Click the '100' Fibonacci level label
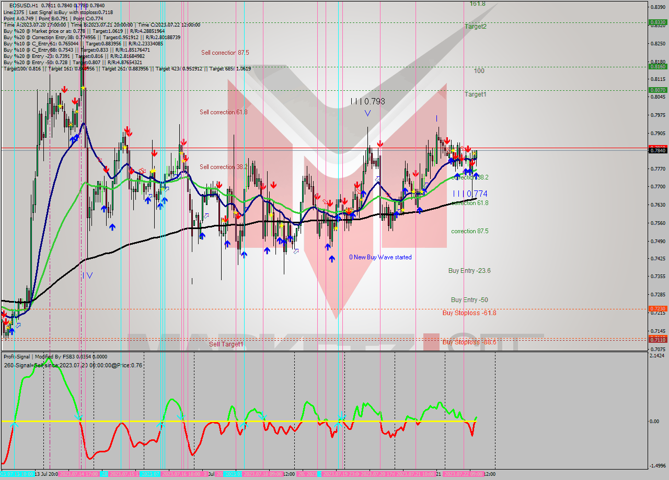This screenshot has width=669, height=480. pos(479,70)
